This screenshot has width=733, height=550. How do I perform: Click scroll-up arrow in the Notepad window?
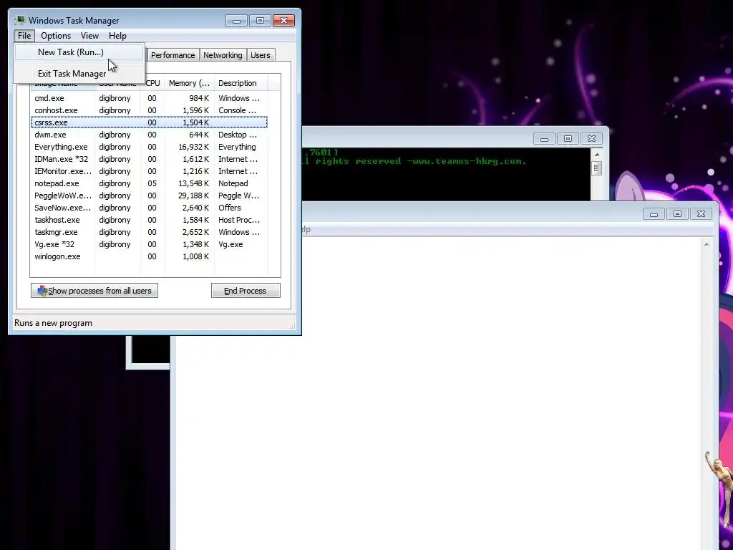(x=707, y=245)
